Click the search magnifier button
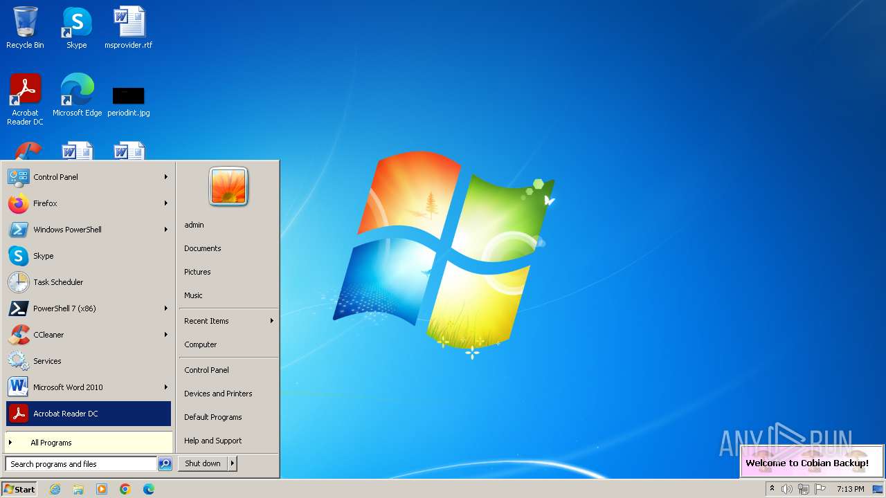This screenshot has height=498, width=886. point(165,464)
